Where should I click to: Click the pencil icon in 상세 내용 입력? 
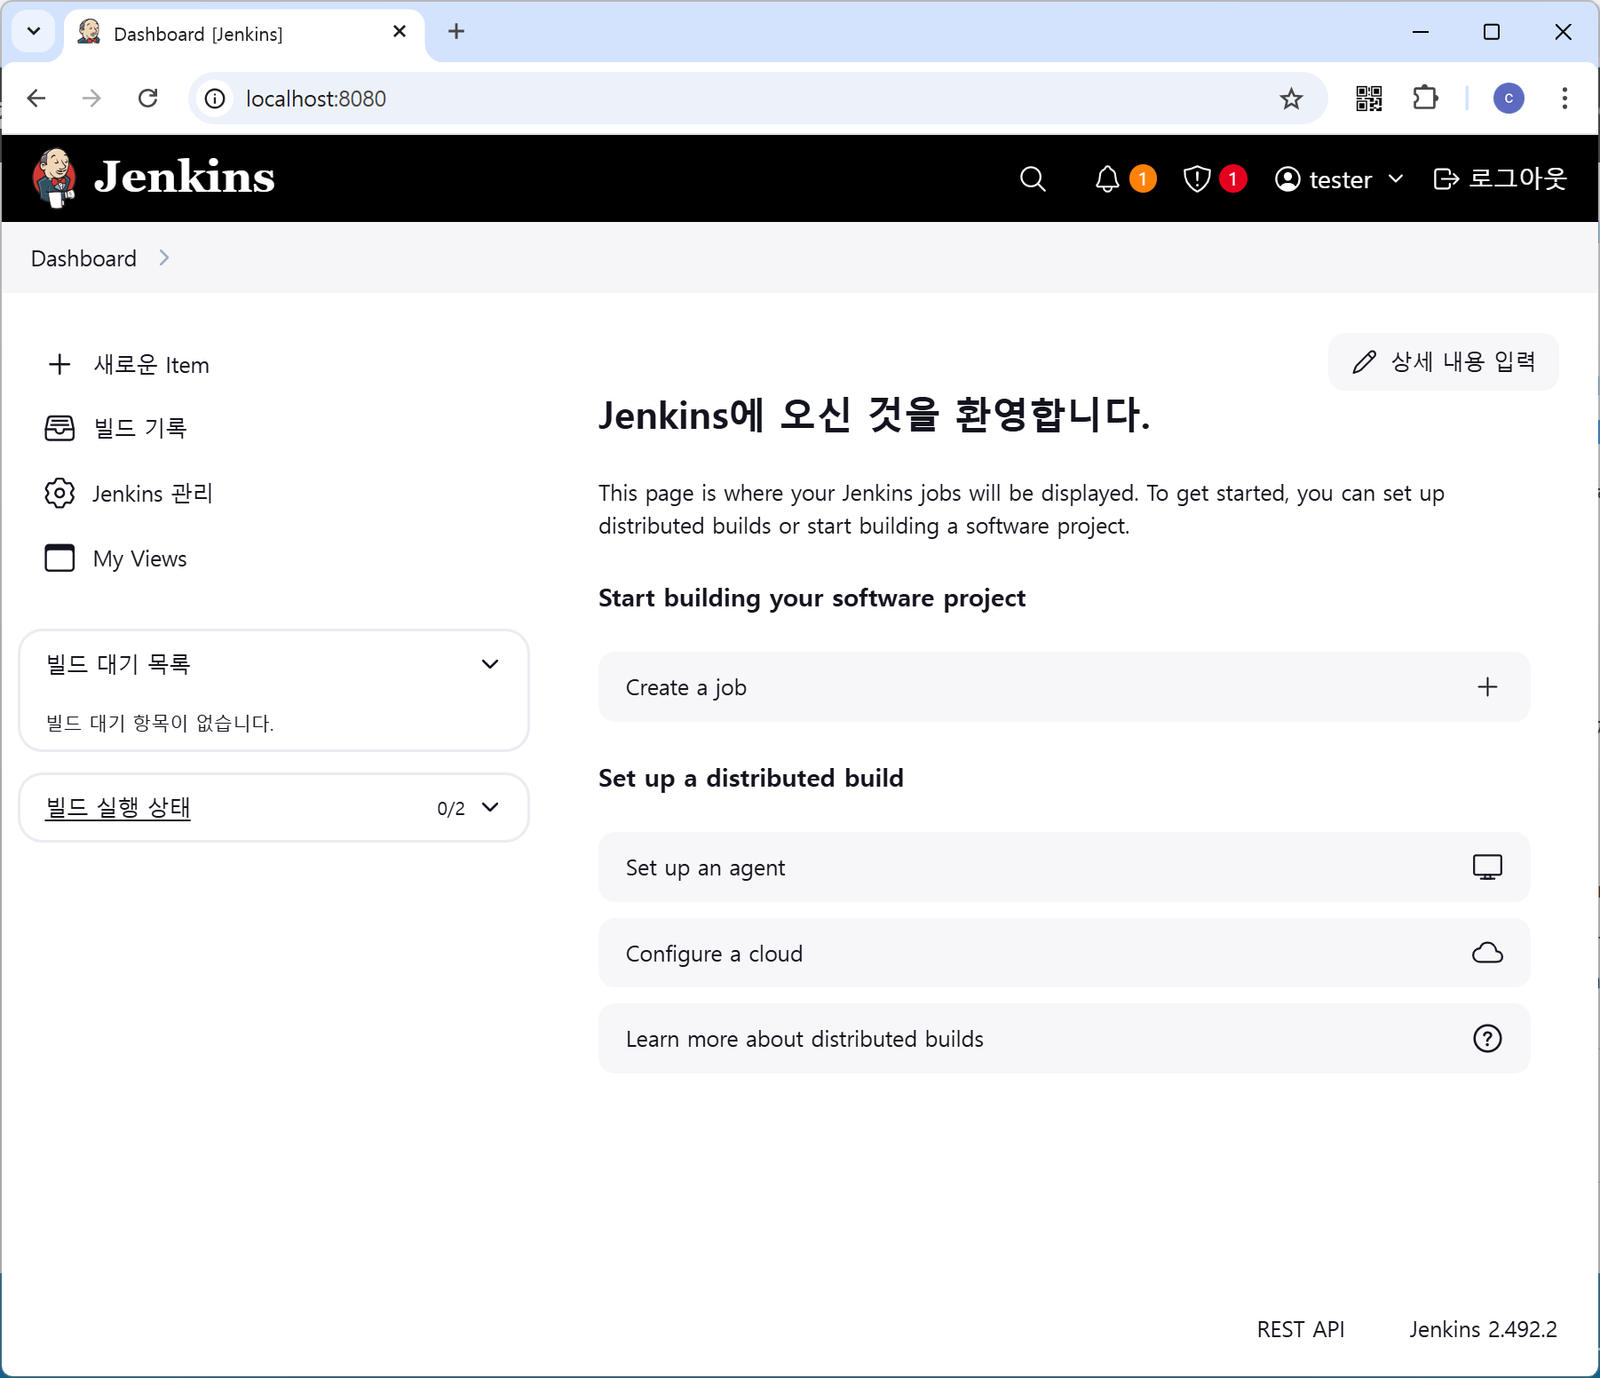[1364, 361]
